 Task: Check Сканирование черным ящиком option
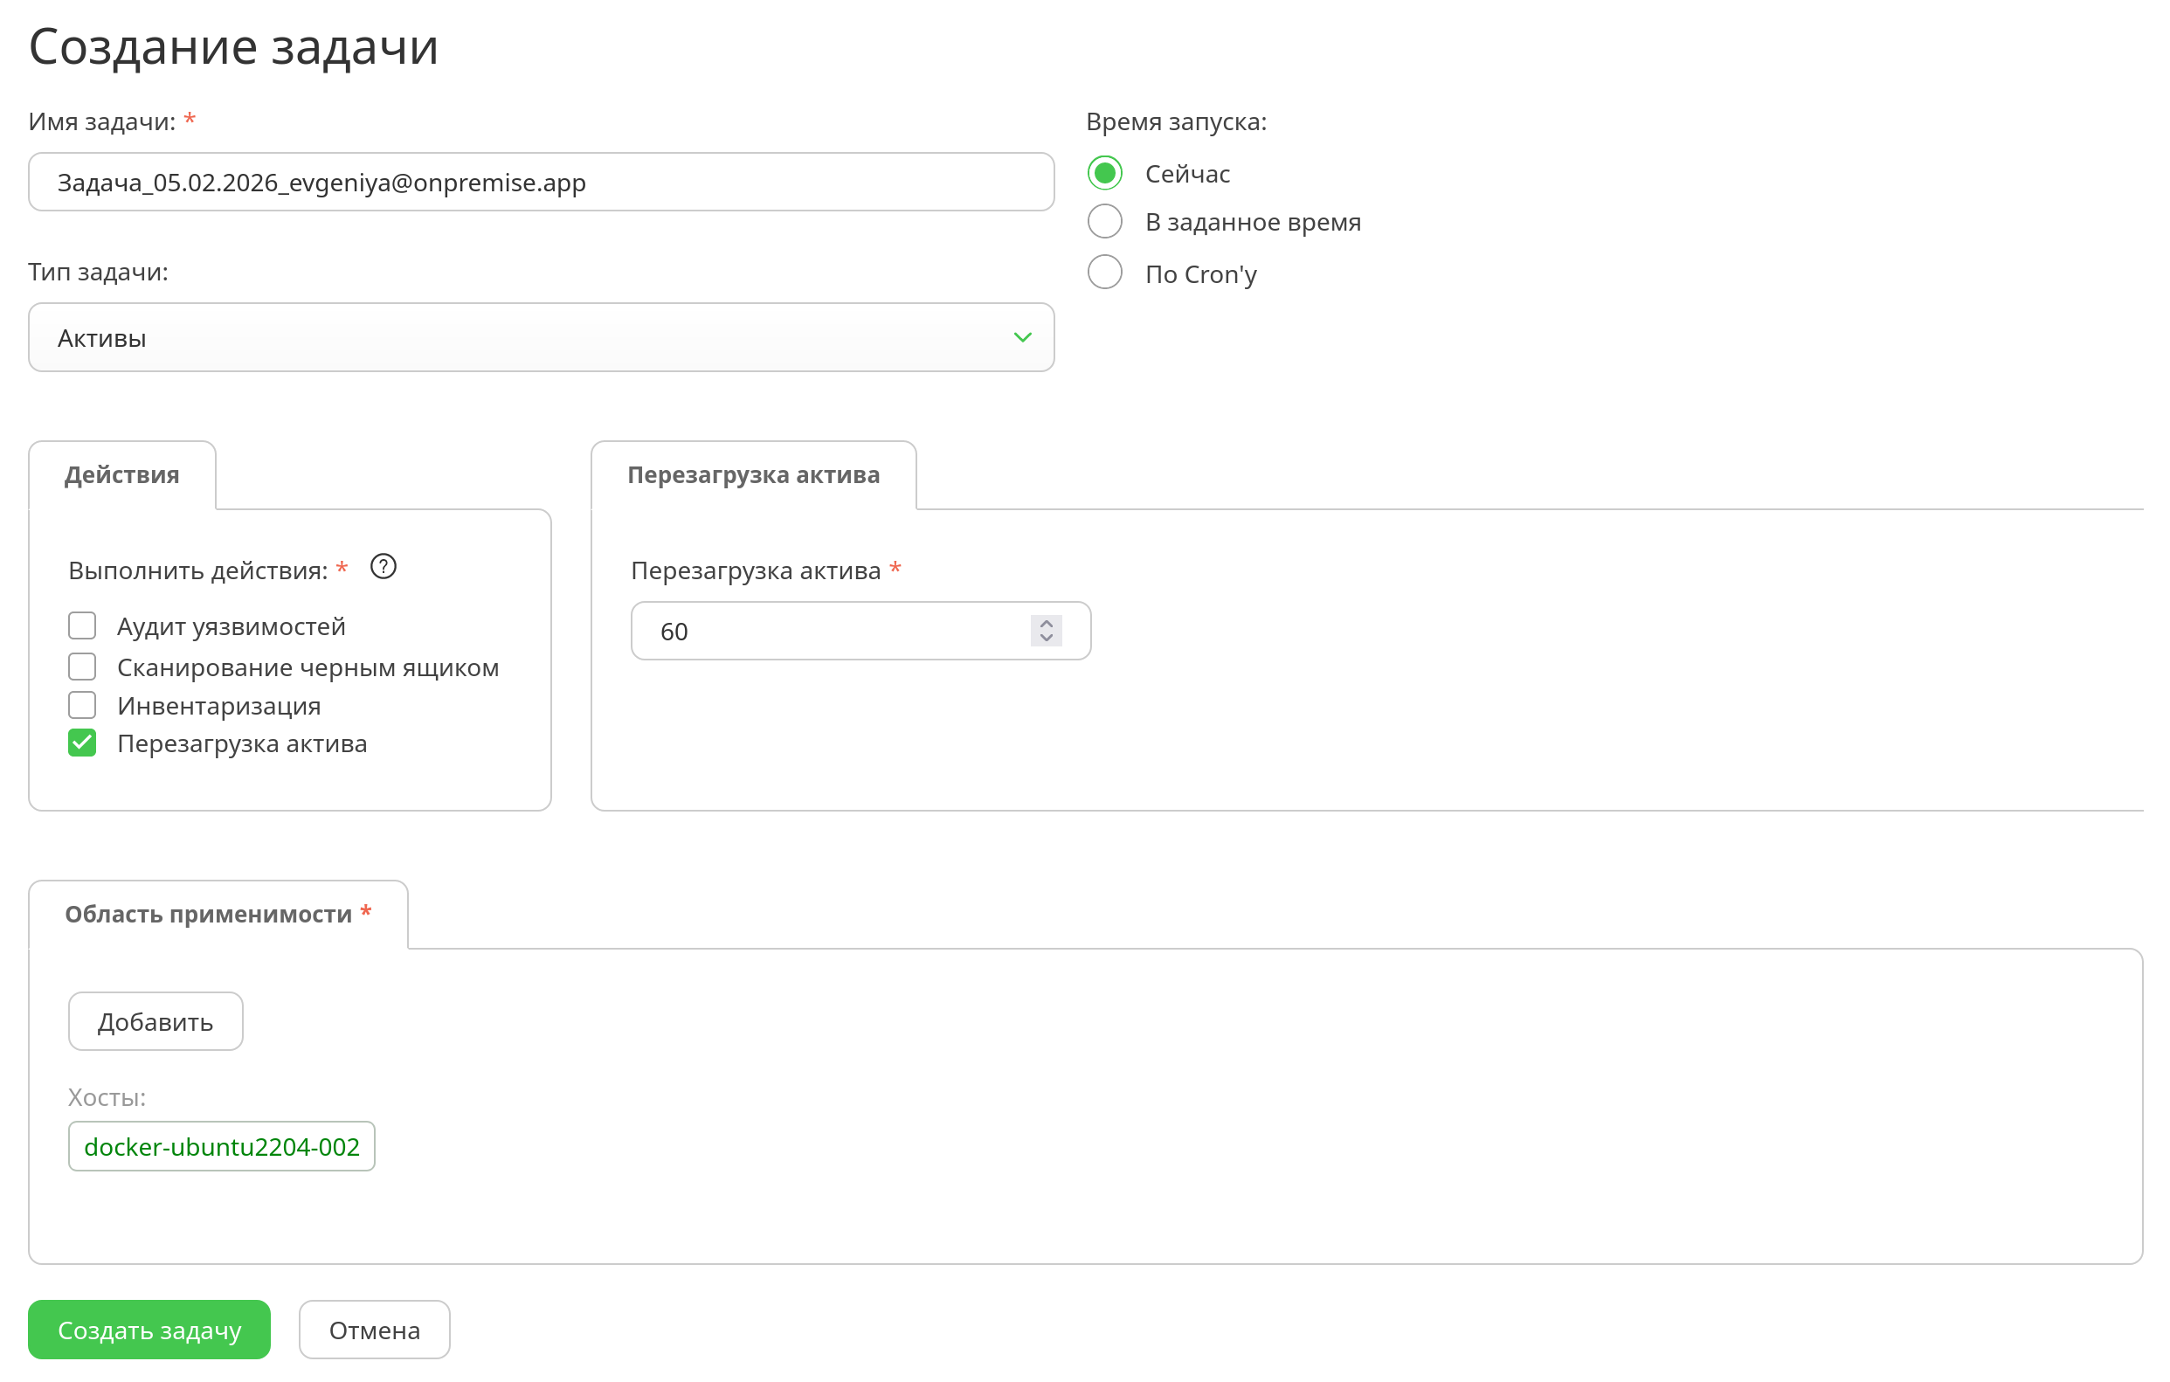[x=82, y=667]
